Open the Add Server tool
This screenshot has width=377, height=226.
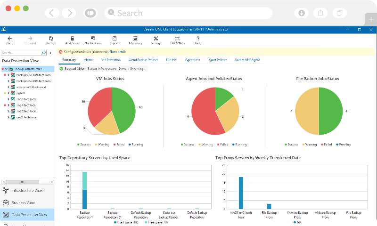(72, 39)
